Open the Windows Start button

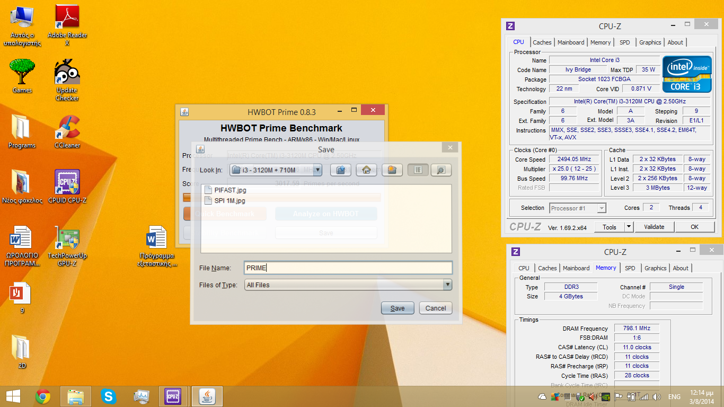13,396
